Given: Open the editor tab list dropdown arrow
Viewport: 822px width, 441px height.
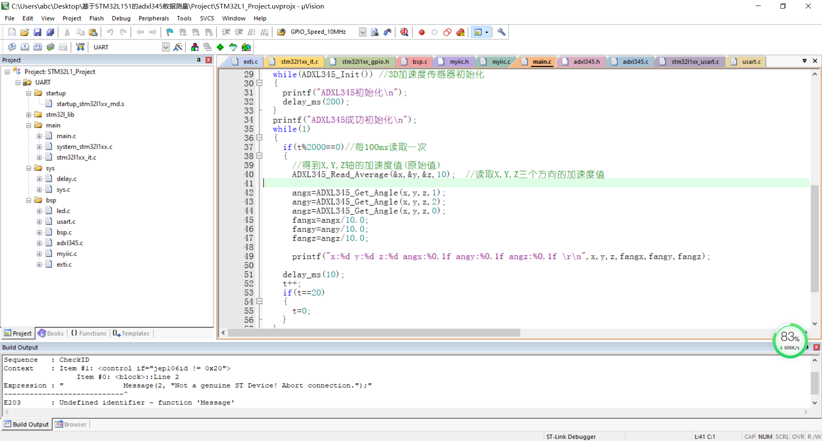Looking at the screenshot, I should (x=804, y=61).
